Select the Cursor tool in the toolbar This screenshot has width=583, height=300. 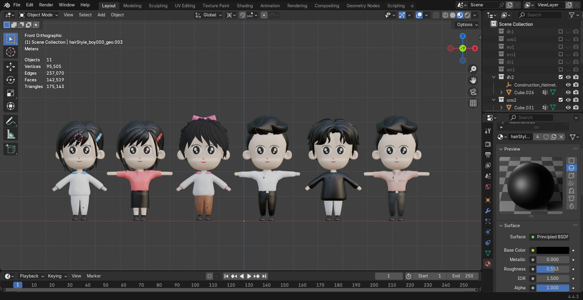click(11, 52)
